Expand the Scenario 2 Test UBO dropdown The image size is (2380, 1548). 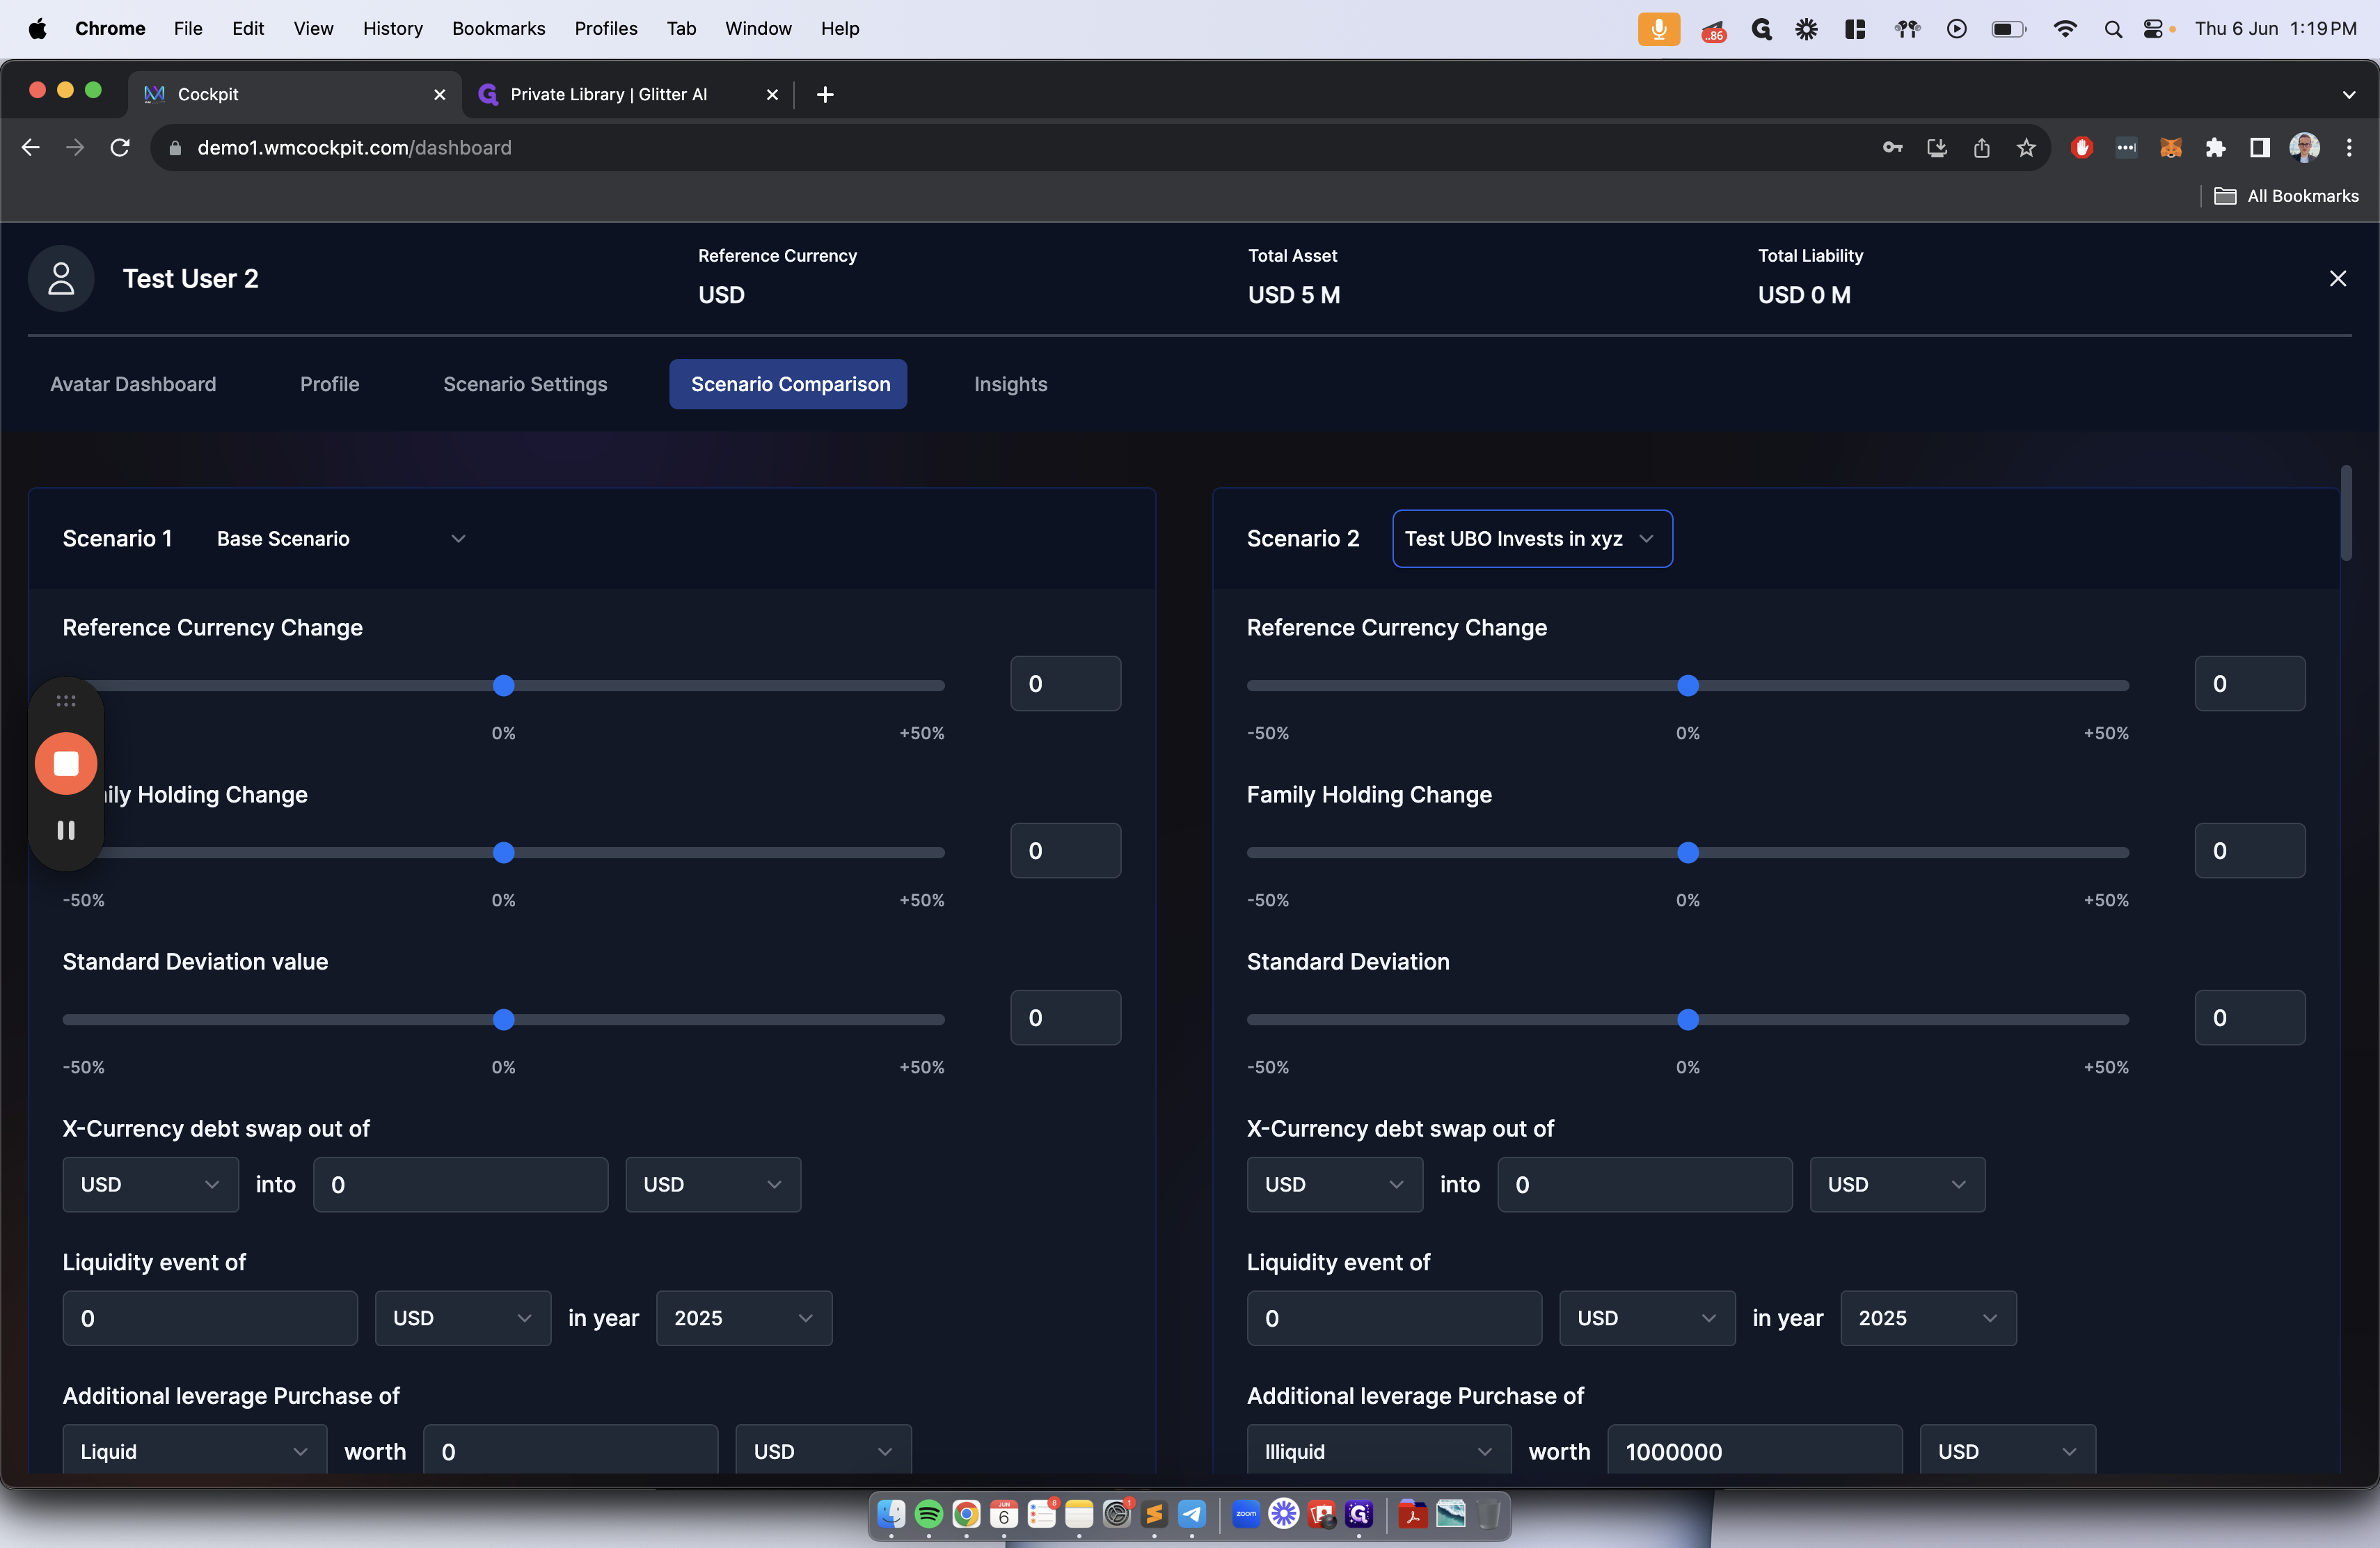click(x=1532, y=538)
